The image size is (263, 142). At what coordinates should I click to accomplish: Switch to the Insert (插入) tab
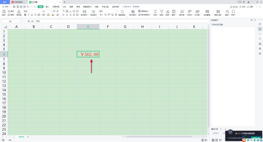(x=47, y=7)
